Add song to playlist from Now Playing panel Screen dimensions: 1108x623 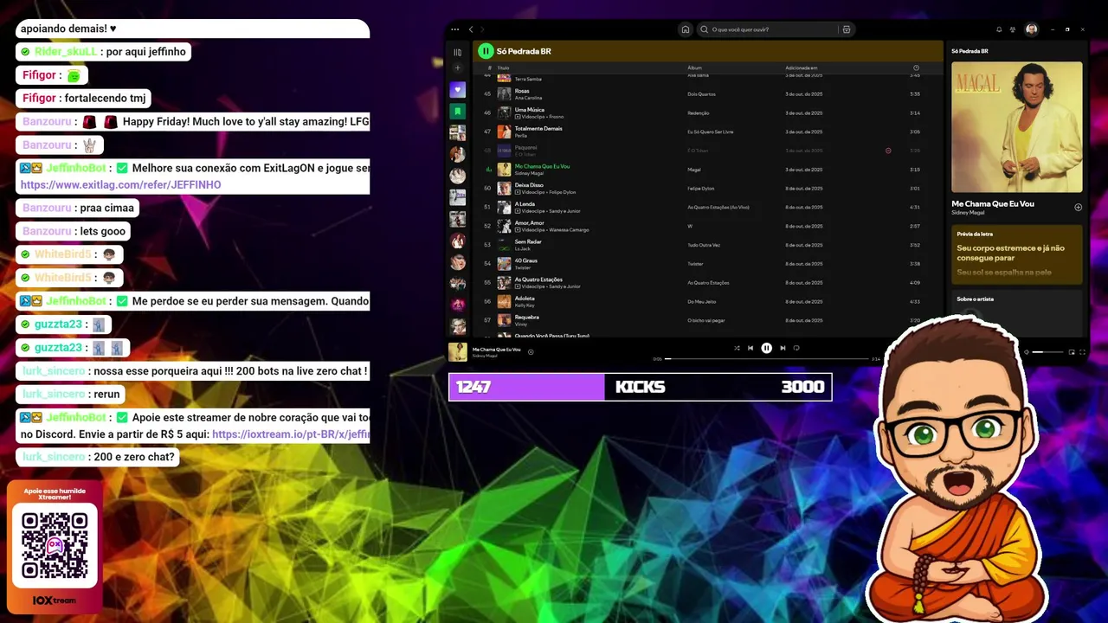(x=1078, y=207)
